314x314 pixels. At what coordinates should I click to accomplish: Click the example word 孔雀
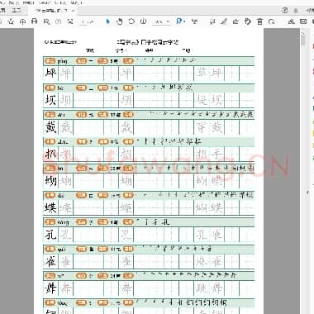(209, 235)
